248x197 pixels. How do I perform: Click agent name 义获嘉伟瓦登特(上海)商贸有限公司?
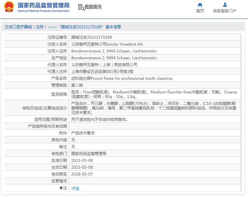click(104, 64)
